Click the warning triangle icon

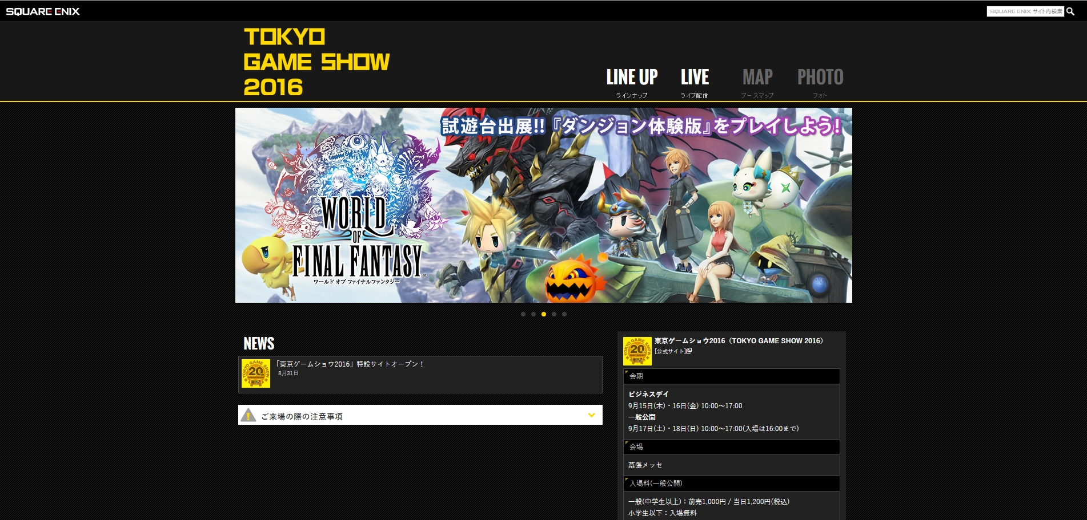[x=248, y=415]
